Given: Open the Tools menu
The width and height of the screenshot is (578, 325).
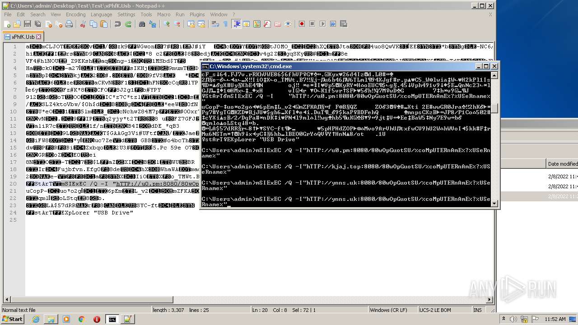Looking at the screenshot, I should pyautogui.click(x=146, y=14).
